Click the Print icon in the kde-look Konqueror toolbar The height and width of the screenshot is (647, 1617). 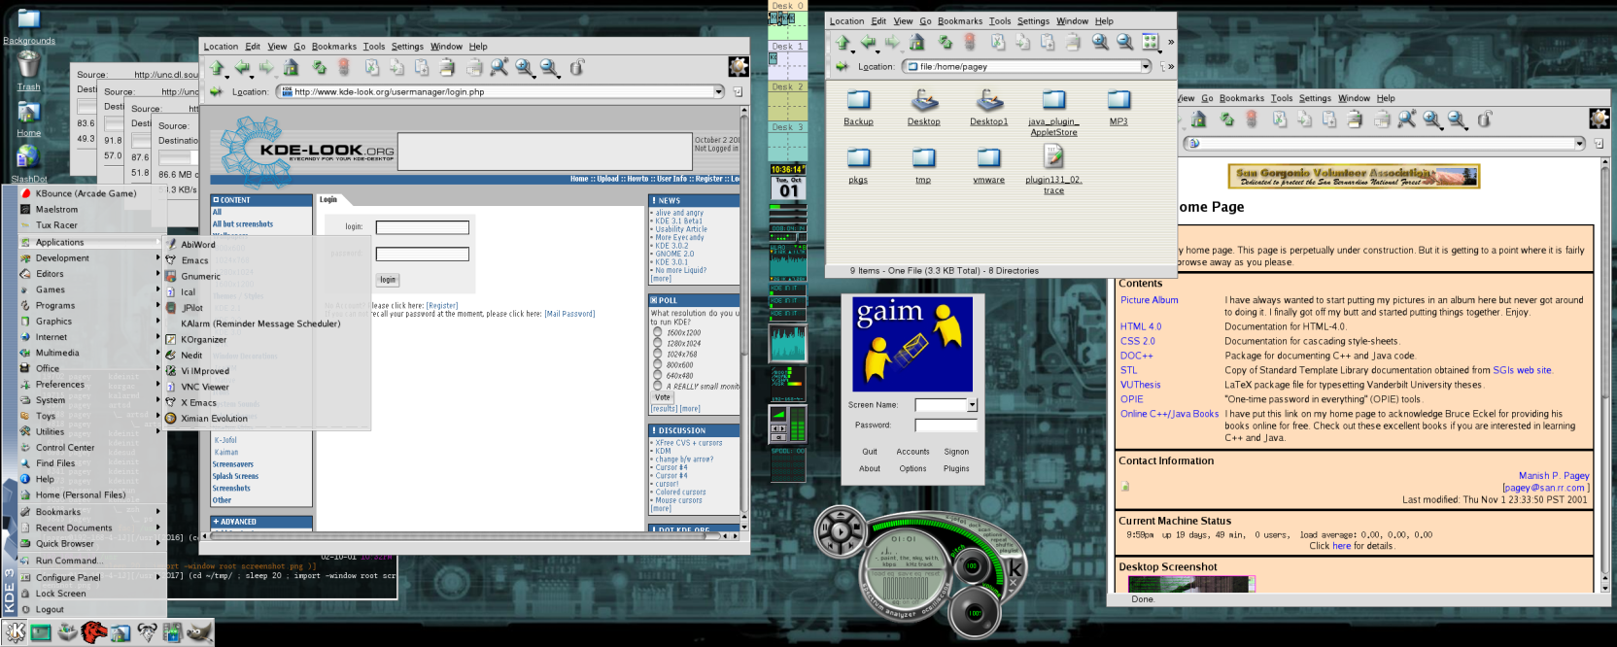[447, 68]
